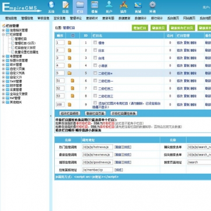Click the 刷新栏目页面 button below table

click(x=95, y=114)
